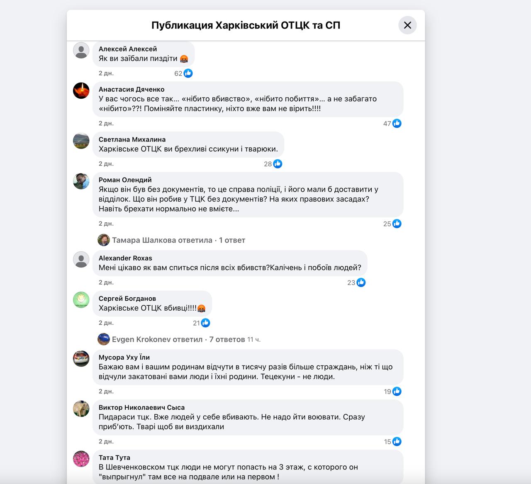The width and height of the screenshot is (531, 484).
Task: Open Alexander Roxas profile name link
Action: tap(125, 258)
